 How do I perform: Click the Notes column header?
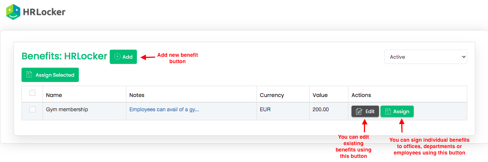point(137,95)
